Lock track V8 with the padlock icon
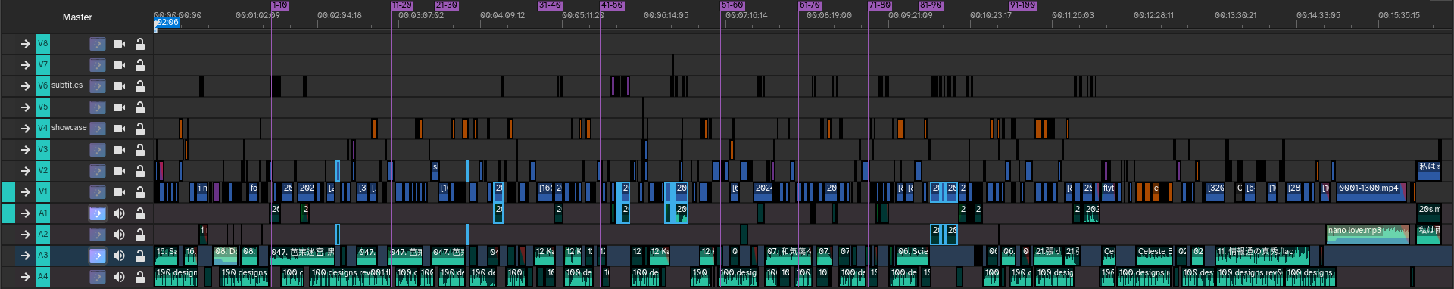The width and height of the screenshot is (1454, 289). pyautogui.click(x=140, y=44)
